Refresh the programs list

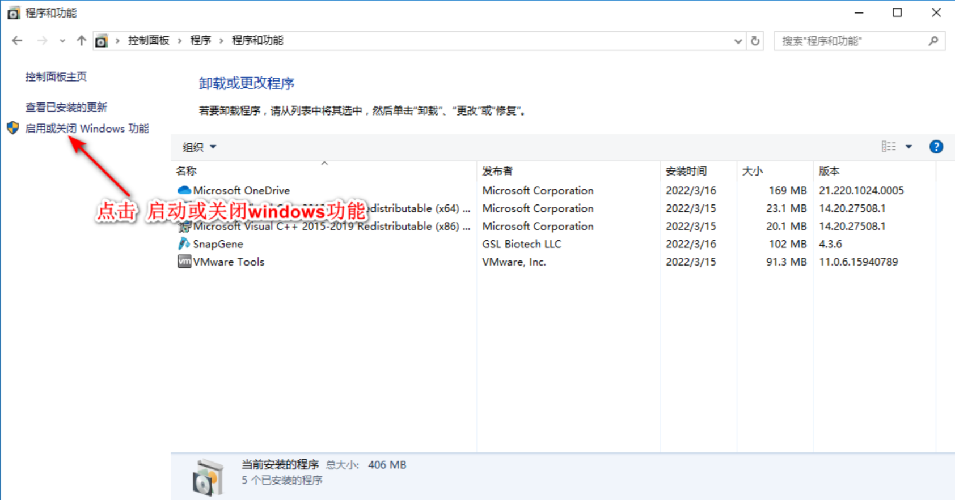tap(755, 41)
